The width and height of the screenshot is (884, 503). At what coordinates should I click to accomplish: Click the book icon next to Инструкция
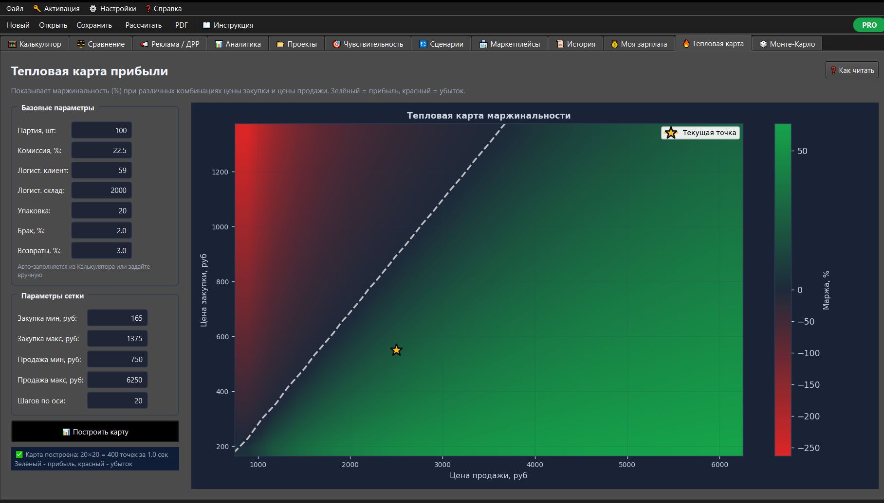(x=206, y=25)
